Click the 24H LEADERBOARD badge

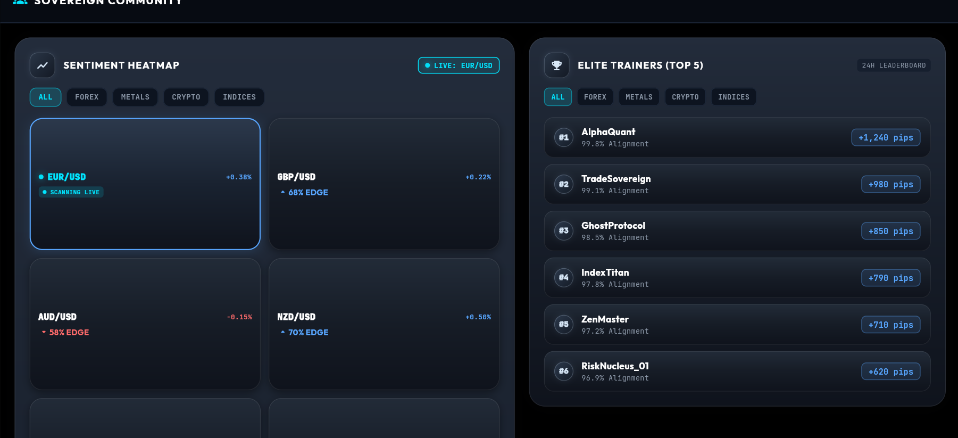click(894, 65)
